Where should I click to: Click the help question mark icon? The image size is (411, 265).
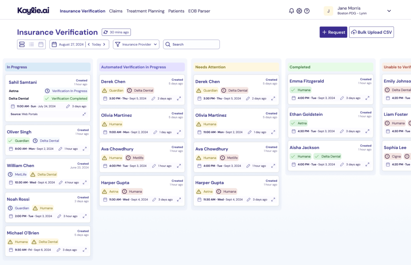pos(307,11)
